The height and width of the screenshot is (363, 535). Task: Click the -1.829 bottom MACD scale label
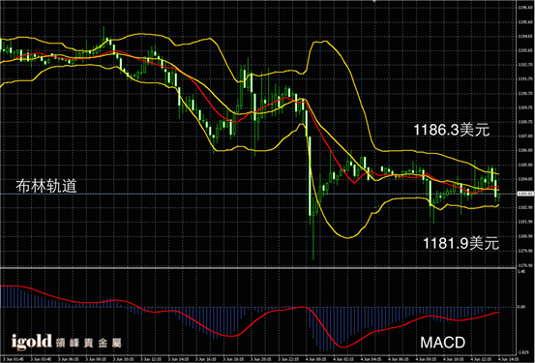pyautogui.click(x=522, y=351)
